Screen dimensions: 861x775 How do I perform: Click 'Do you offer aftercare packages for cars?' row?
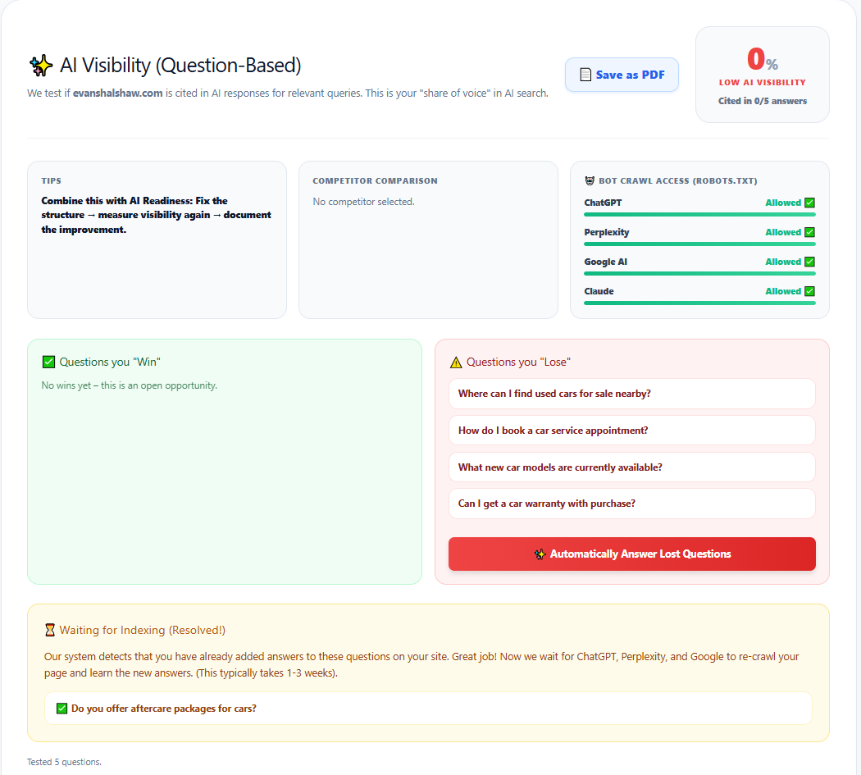pos(428,709)
